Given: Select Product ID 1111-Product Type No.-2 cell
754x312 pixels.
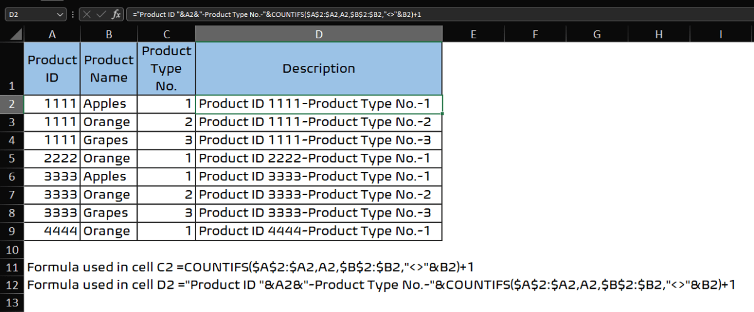Looking at the screenshot, I should pyautogui.click(x=319, y=122).
